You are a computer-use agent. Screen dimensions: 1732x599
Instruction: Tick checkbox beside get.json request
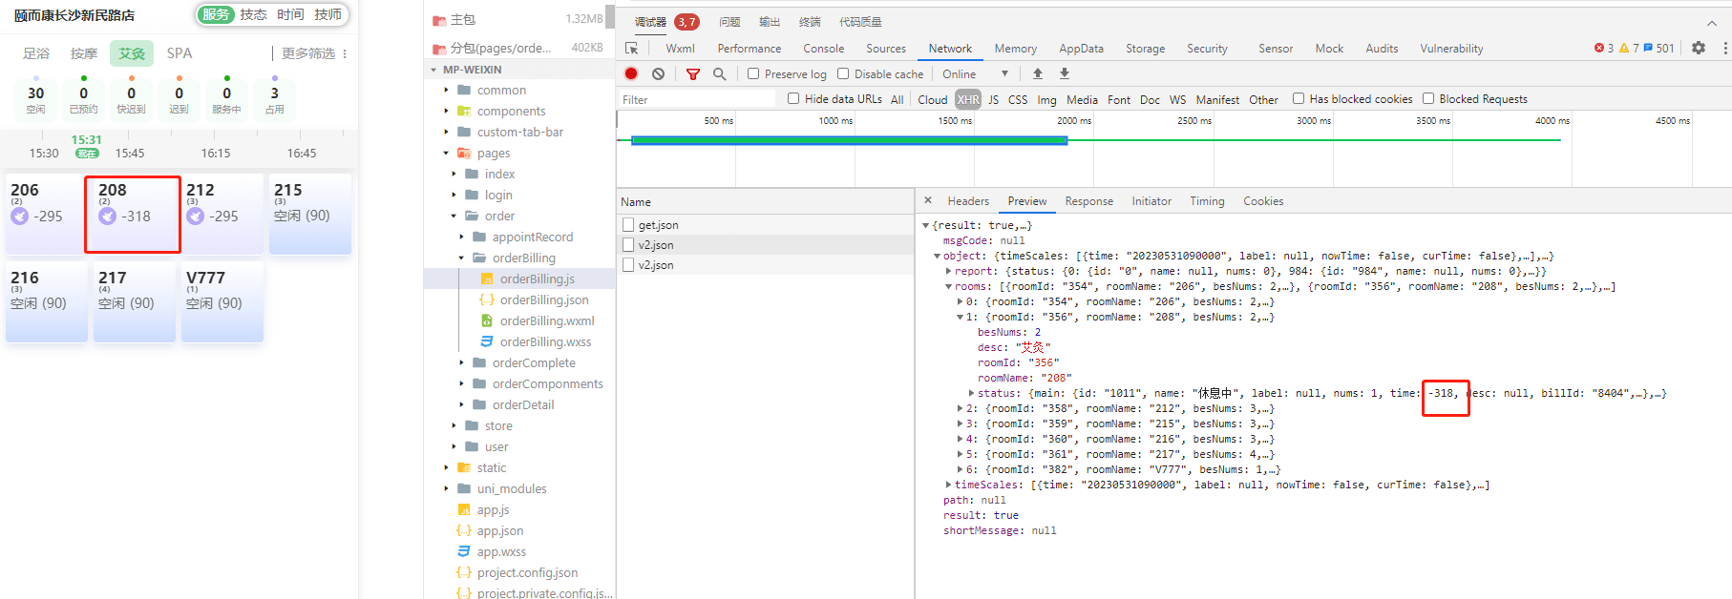pos(628,225)
